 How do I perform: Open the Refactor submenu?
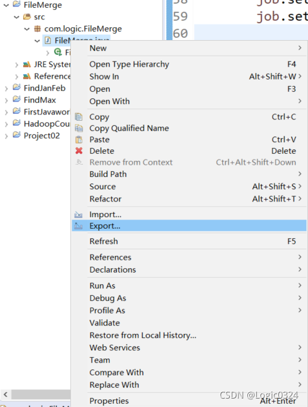pos(189,199)
